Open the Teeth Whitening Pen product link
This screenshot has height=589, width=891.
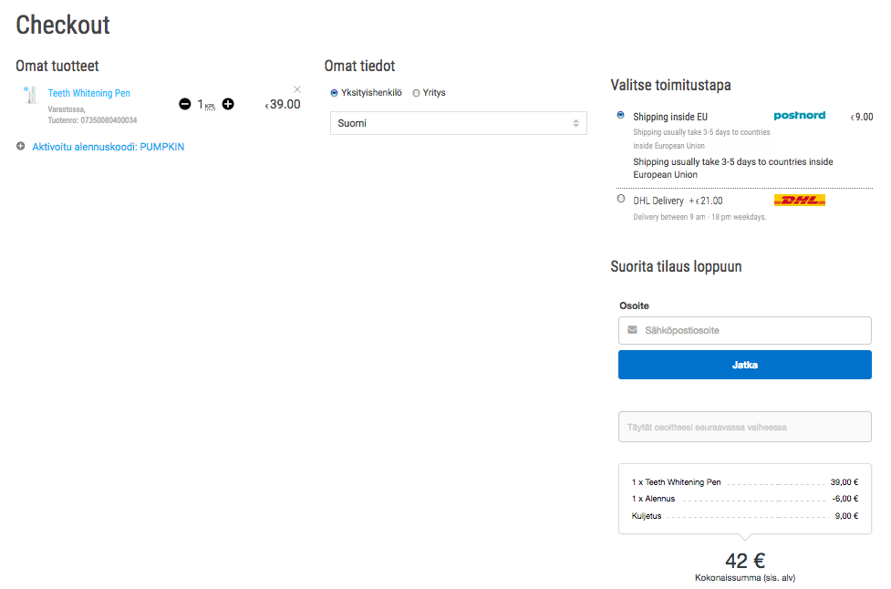89,93
